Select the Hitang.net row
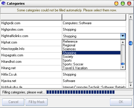Image resolution: width=134 pixels, height=108 pixels. click(31, 68)
